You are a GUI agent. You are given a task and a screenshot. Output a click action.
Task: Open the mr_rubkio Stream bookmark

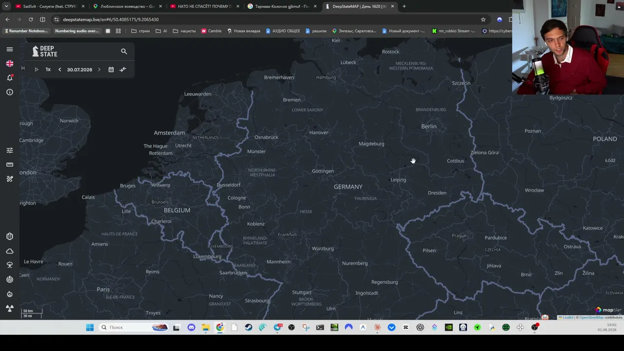click(454, 31)
